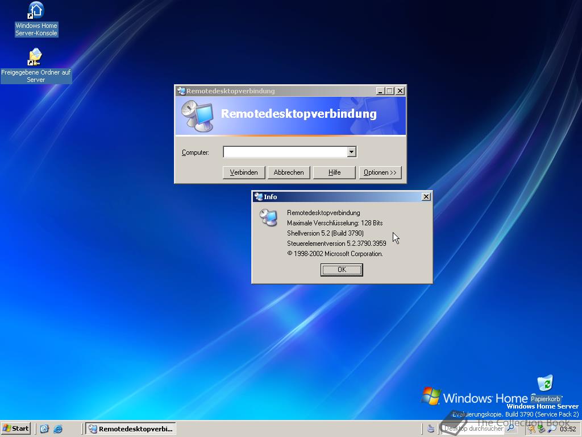Viewport: 582px width, 437px height.
Task: Launch Internet Explorer from quick launch
Action: pos(57,428)
